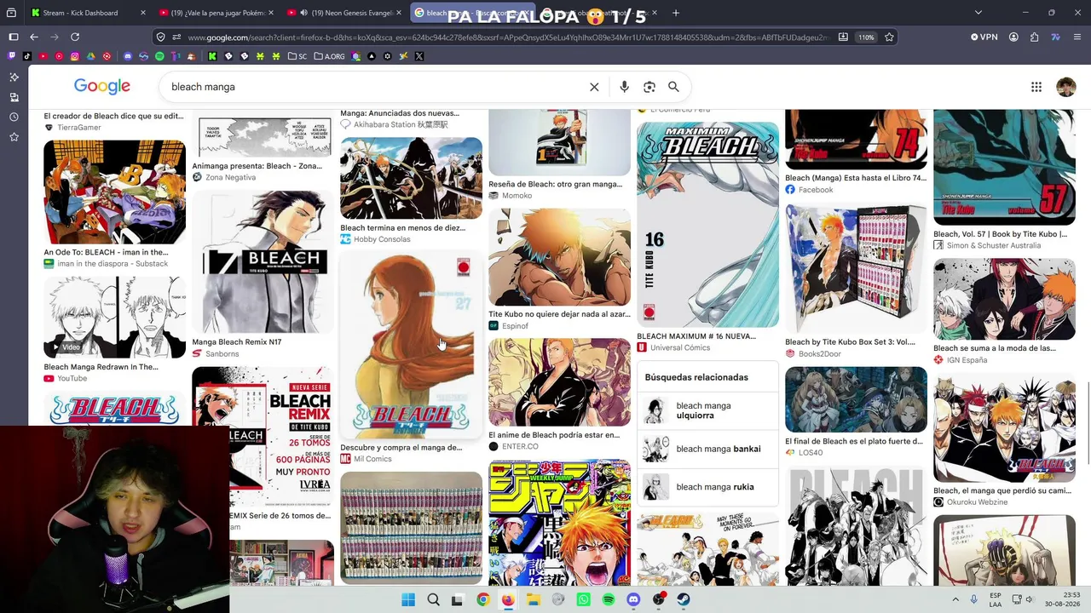
Task: Open the Spotify bookmark in the bookmarks bar
Action: coord(159,56)
